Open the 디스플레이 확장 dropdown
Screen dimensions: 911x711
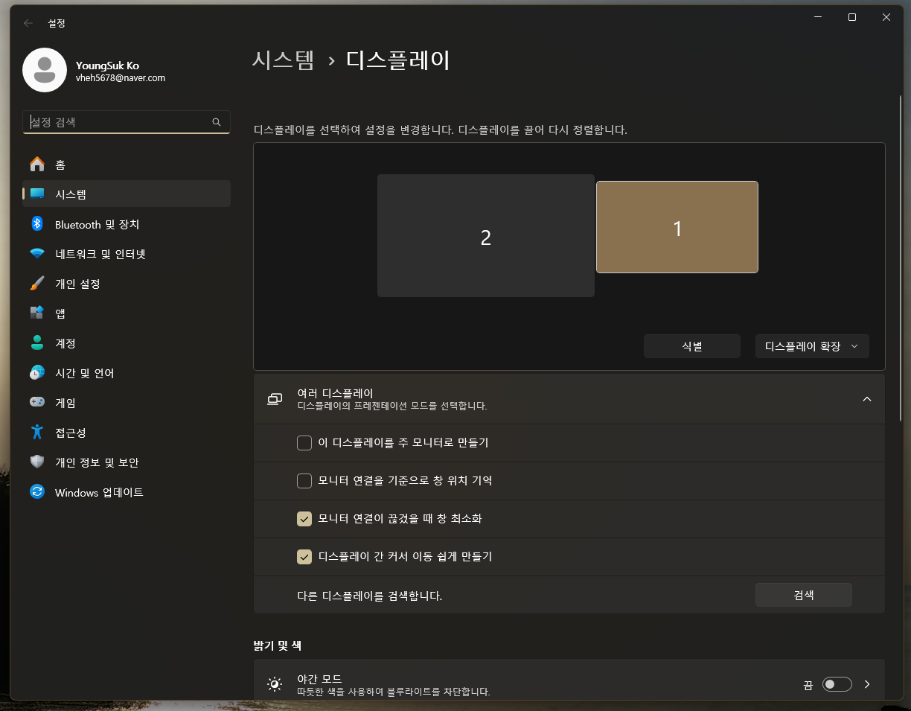(x=812, y=346)
